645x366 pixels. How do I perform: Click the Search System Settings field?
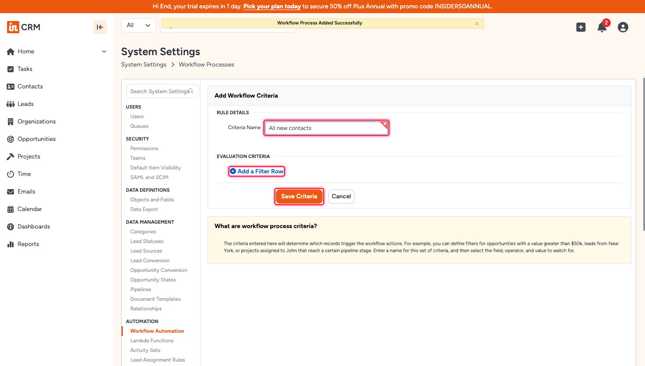(162, 91)
